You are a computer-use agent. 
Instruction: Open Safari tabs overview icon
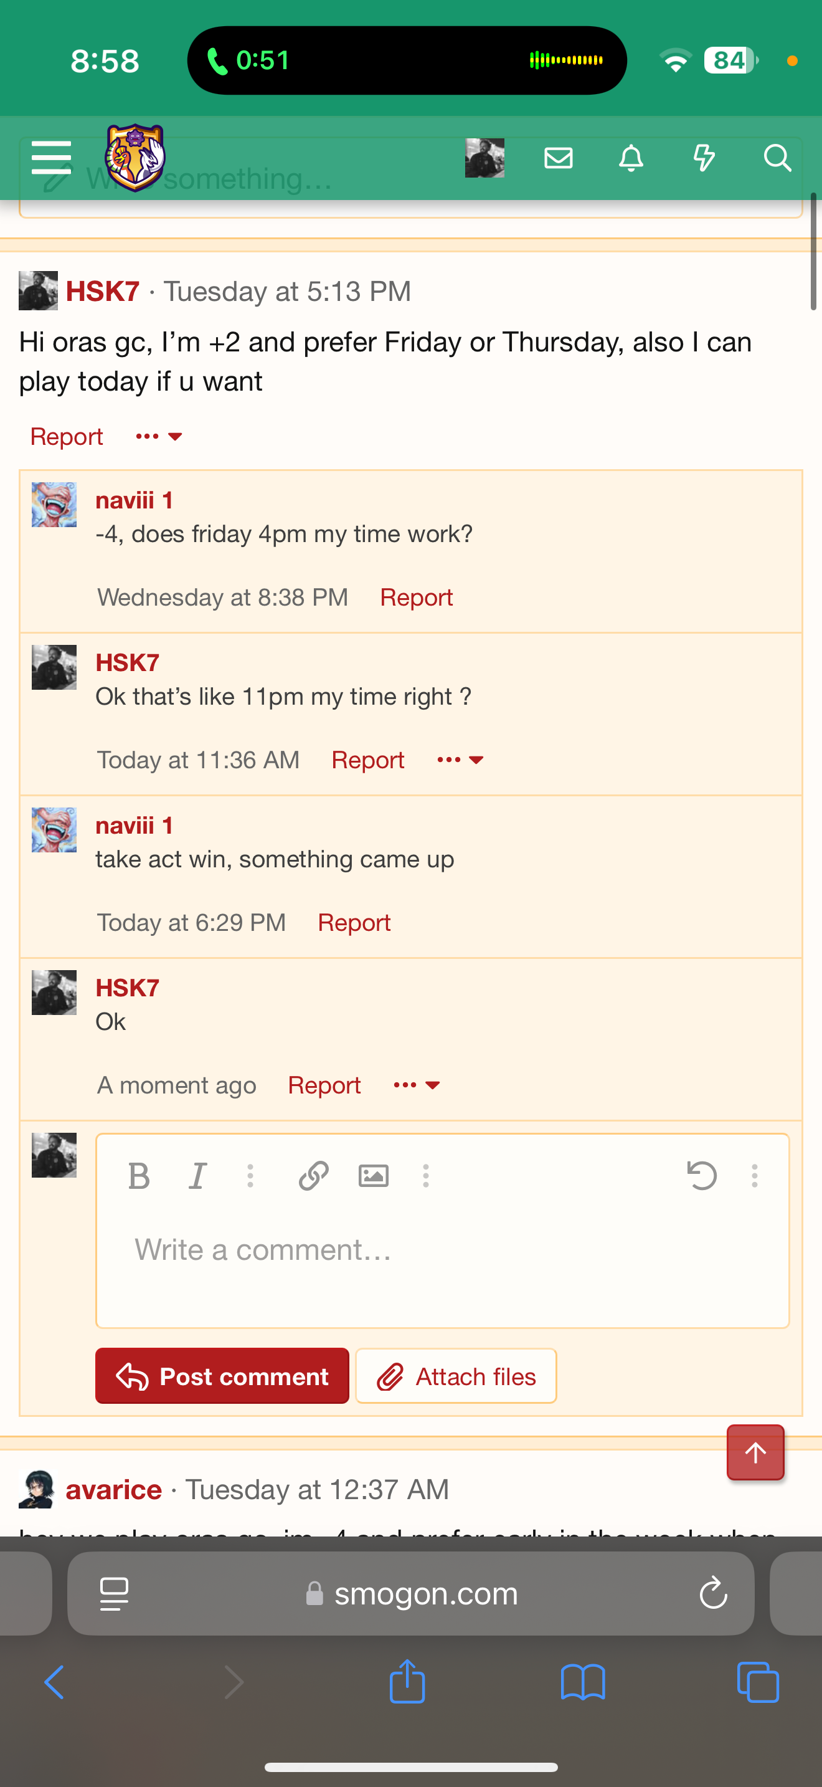point(757,1682)
